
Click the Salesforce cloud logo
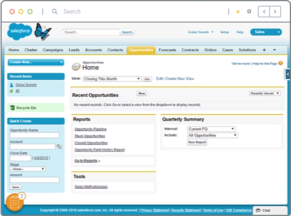click(20, 32)
